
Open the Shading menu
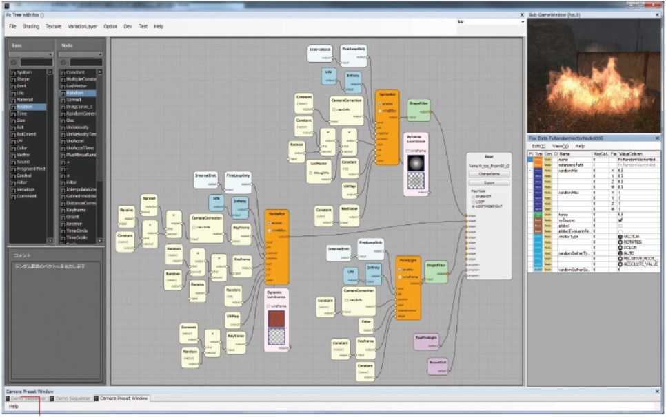[x=31, y=26]
